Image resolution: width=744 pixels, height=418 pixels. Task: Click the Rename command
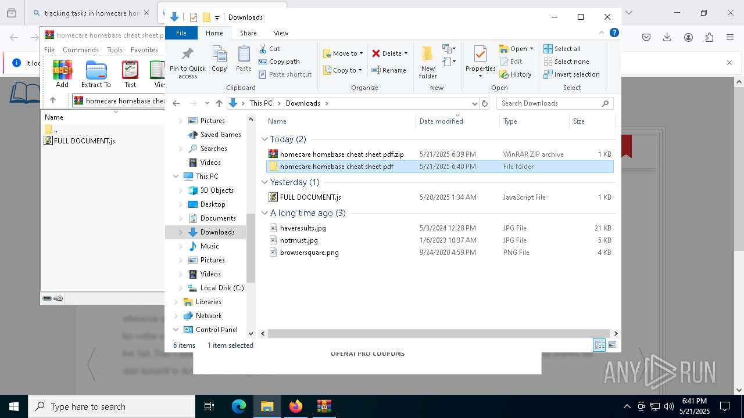pos(389,70)
